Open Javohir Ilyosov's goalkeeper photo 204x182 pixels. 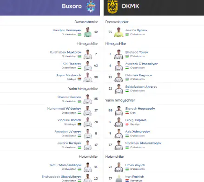[118, 32]
